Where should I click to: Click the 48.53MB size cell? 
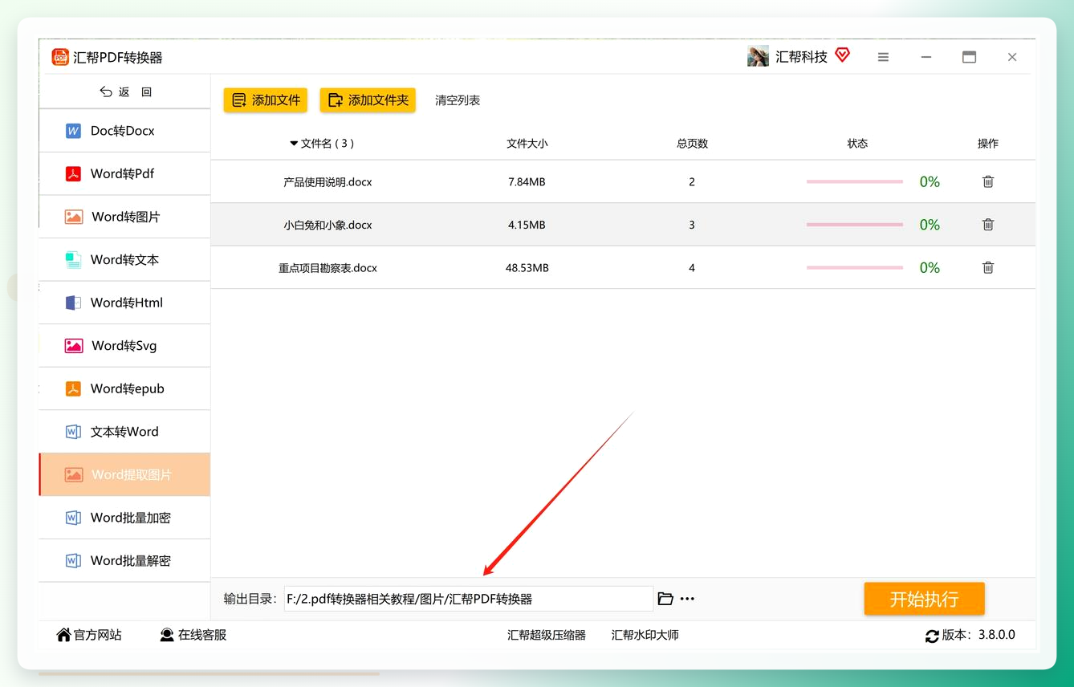527,268
